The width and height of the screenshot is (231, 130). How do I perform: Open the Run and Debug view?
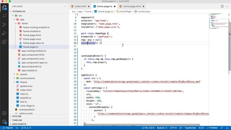click(x=4, y=33)
